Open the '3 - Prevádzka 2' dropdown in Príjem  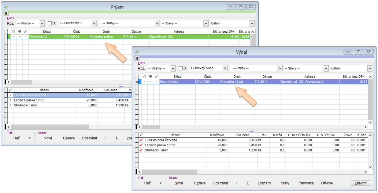[x=94, y=23]
